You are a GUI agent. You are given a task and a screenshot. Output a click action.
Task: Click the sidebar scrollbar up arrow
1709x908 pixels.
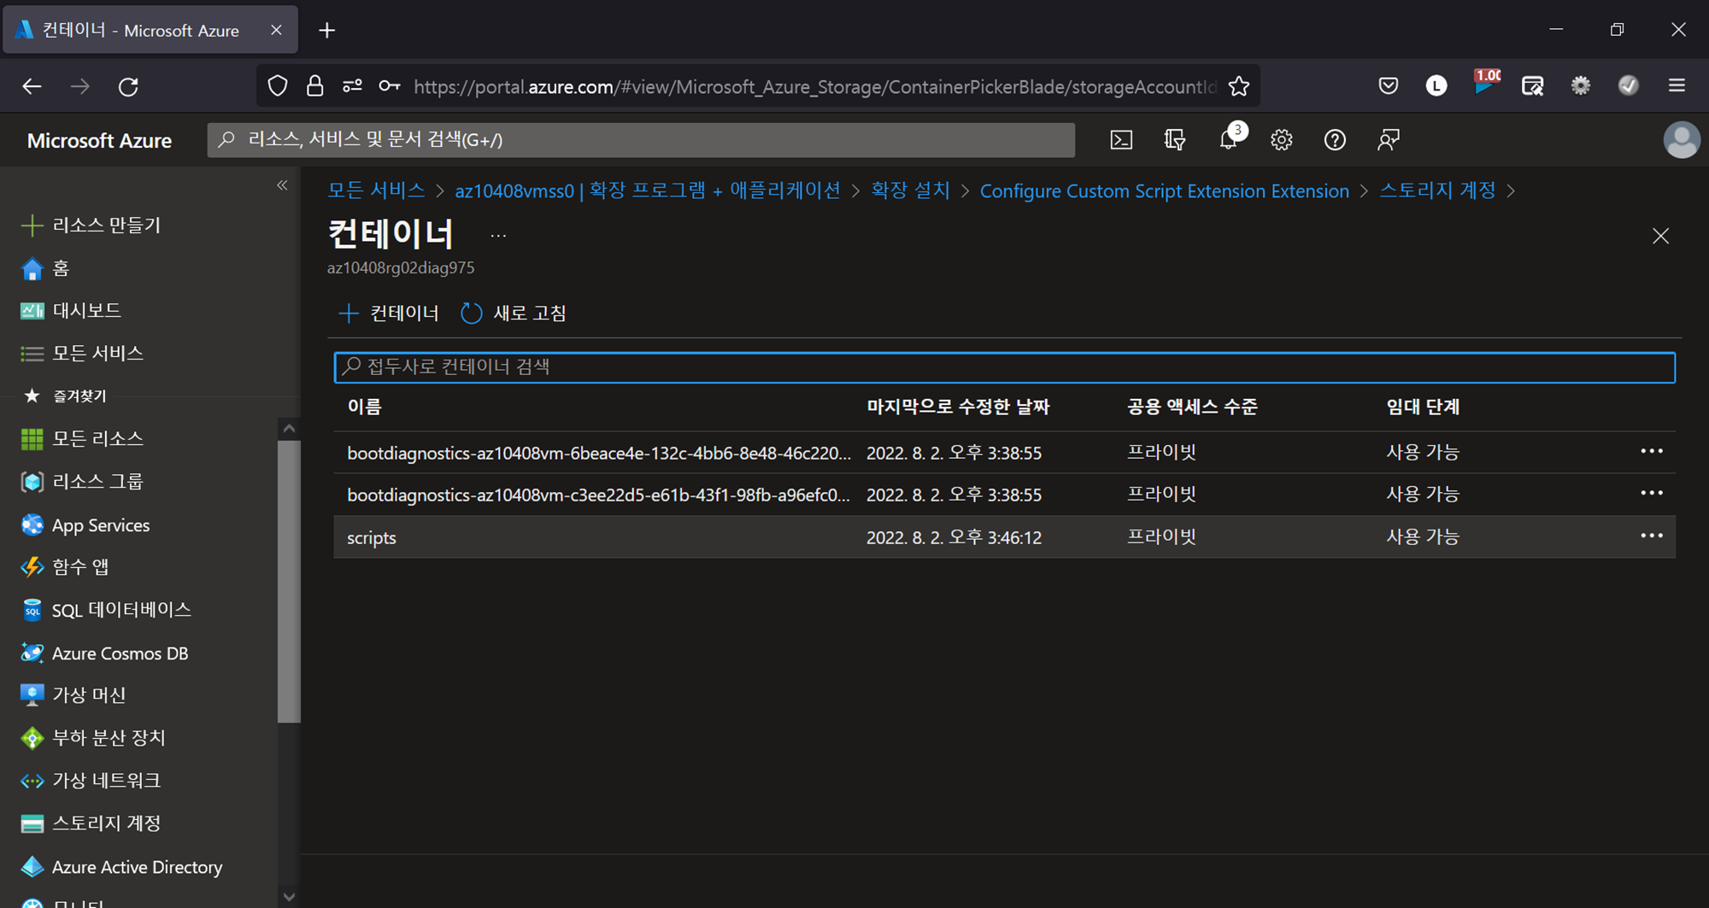[289, 429]
